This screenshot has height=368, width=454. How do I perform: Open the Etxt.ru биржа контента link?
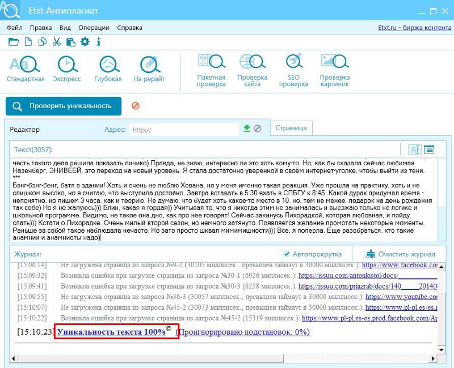[414, 28]
